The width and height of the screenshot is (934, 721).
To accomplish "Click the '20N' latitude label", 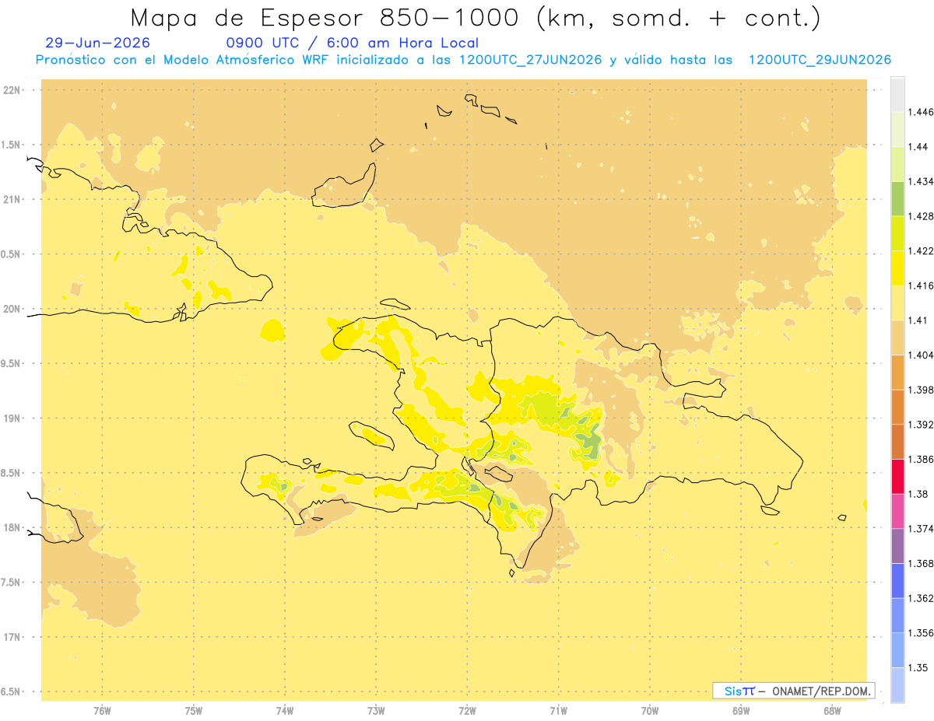I will click(13, 309).
